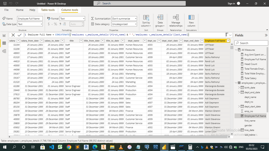Open Manage relationships

click(176, 21)
